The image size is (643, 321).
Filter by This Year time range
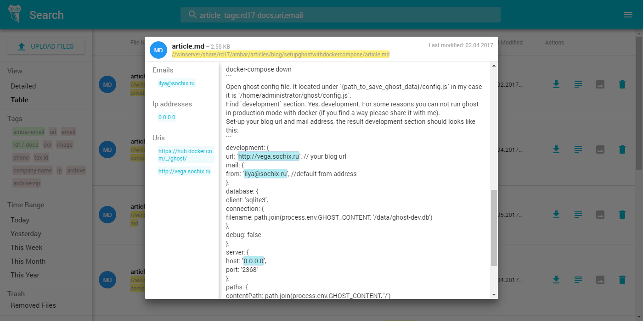pyautogui.click(x=25, y=275)
